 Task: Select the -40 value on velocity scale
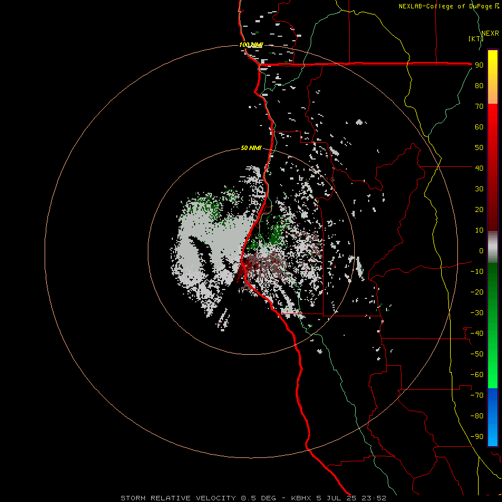[477, 334]
